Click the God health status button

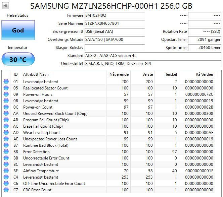(18, 30)
